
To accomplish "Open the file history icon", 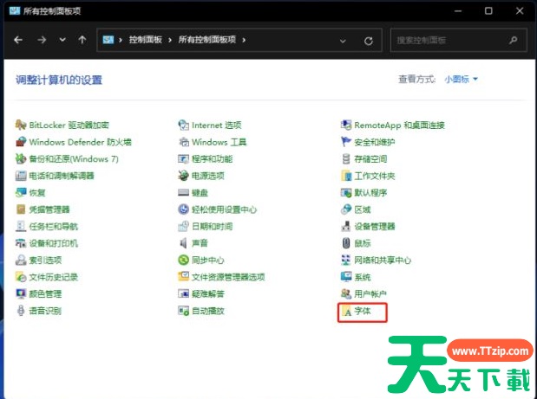I will point(21,277).
